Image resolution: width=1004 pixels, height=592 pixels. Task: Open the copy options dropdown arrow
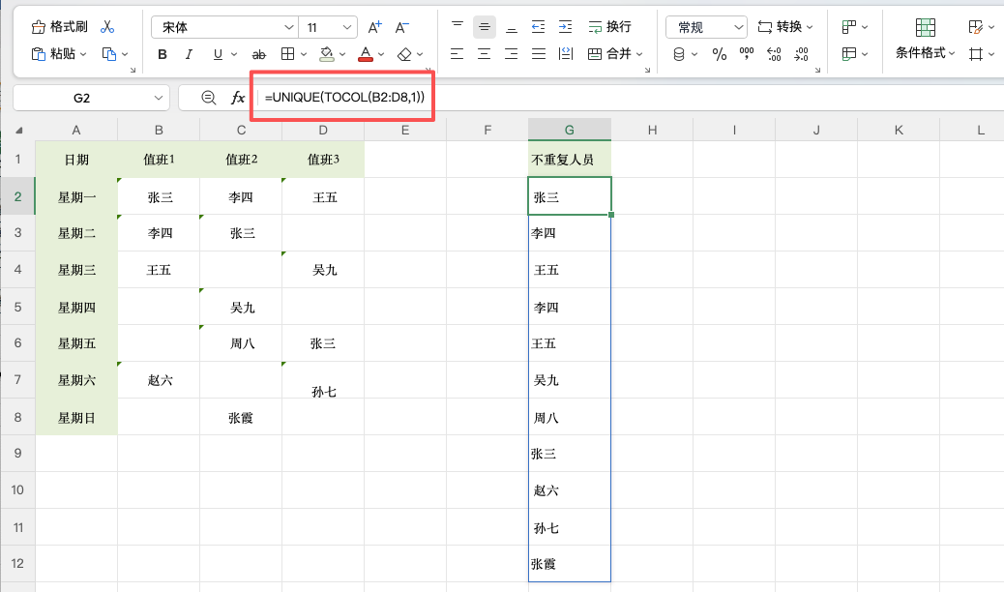pos(125,54)
